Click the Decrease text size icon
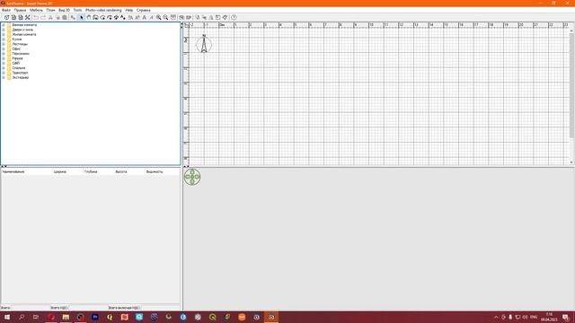The height and width of the screenshot is (323, 575). pos(137,17)
